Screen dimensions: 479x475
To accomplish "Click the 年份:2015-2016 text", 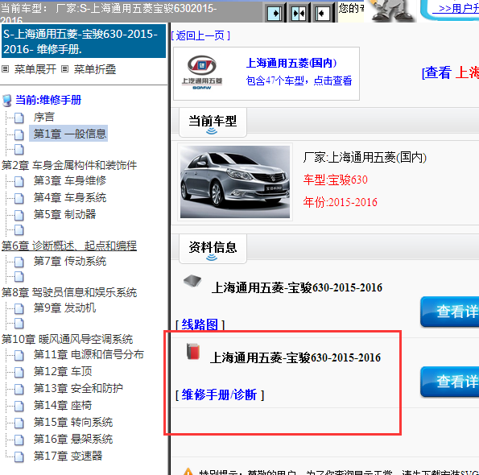I will tap(341, 202).
